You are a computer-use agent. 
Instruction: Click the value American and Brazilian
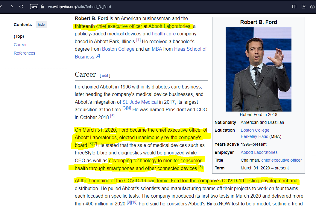coord(262,123)
